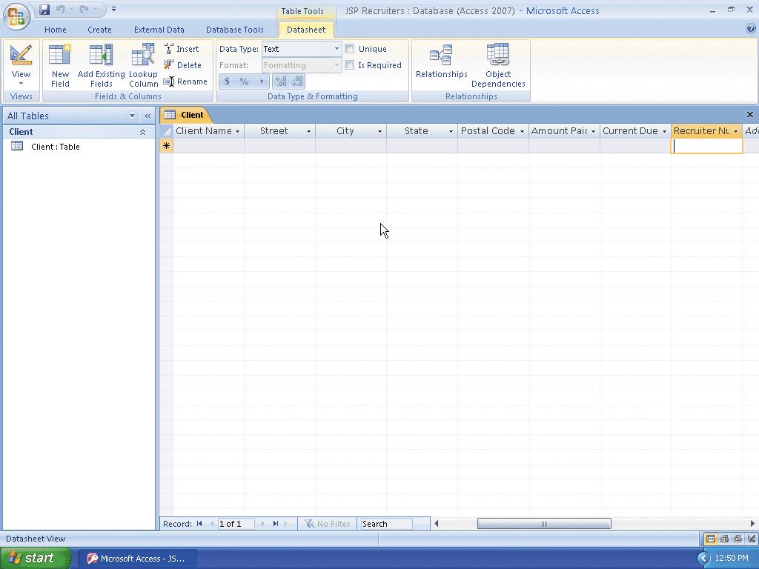
Task: Open Microsoft Office Access Help icon
Action: [751, 29]
